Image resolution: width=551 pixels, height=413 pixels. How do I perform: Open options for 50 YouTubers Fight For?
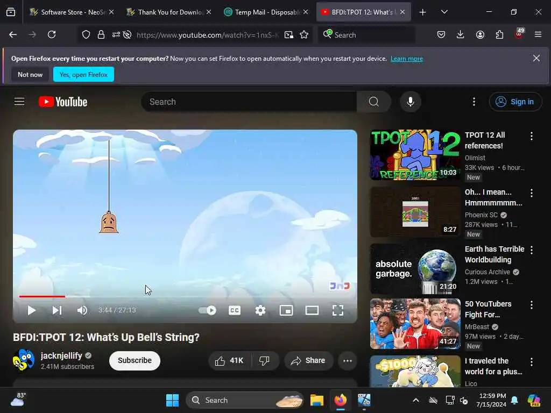[x=532, y=305]
